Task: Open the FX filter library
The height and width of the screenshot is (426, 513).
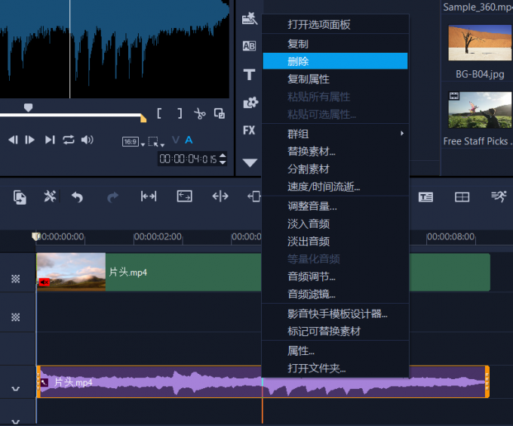Action: tap(249, 131)
